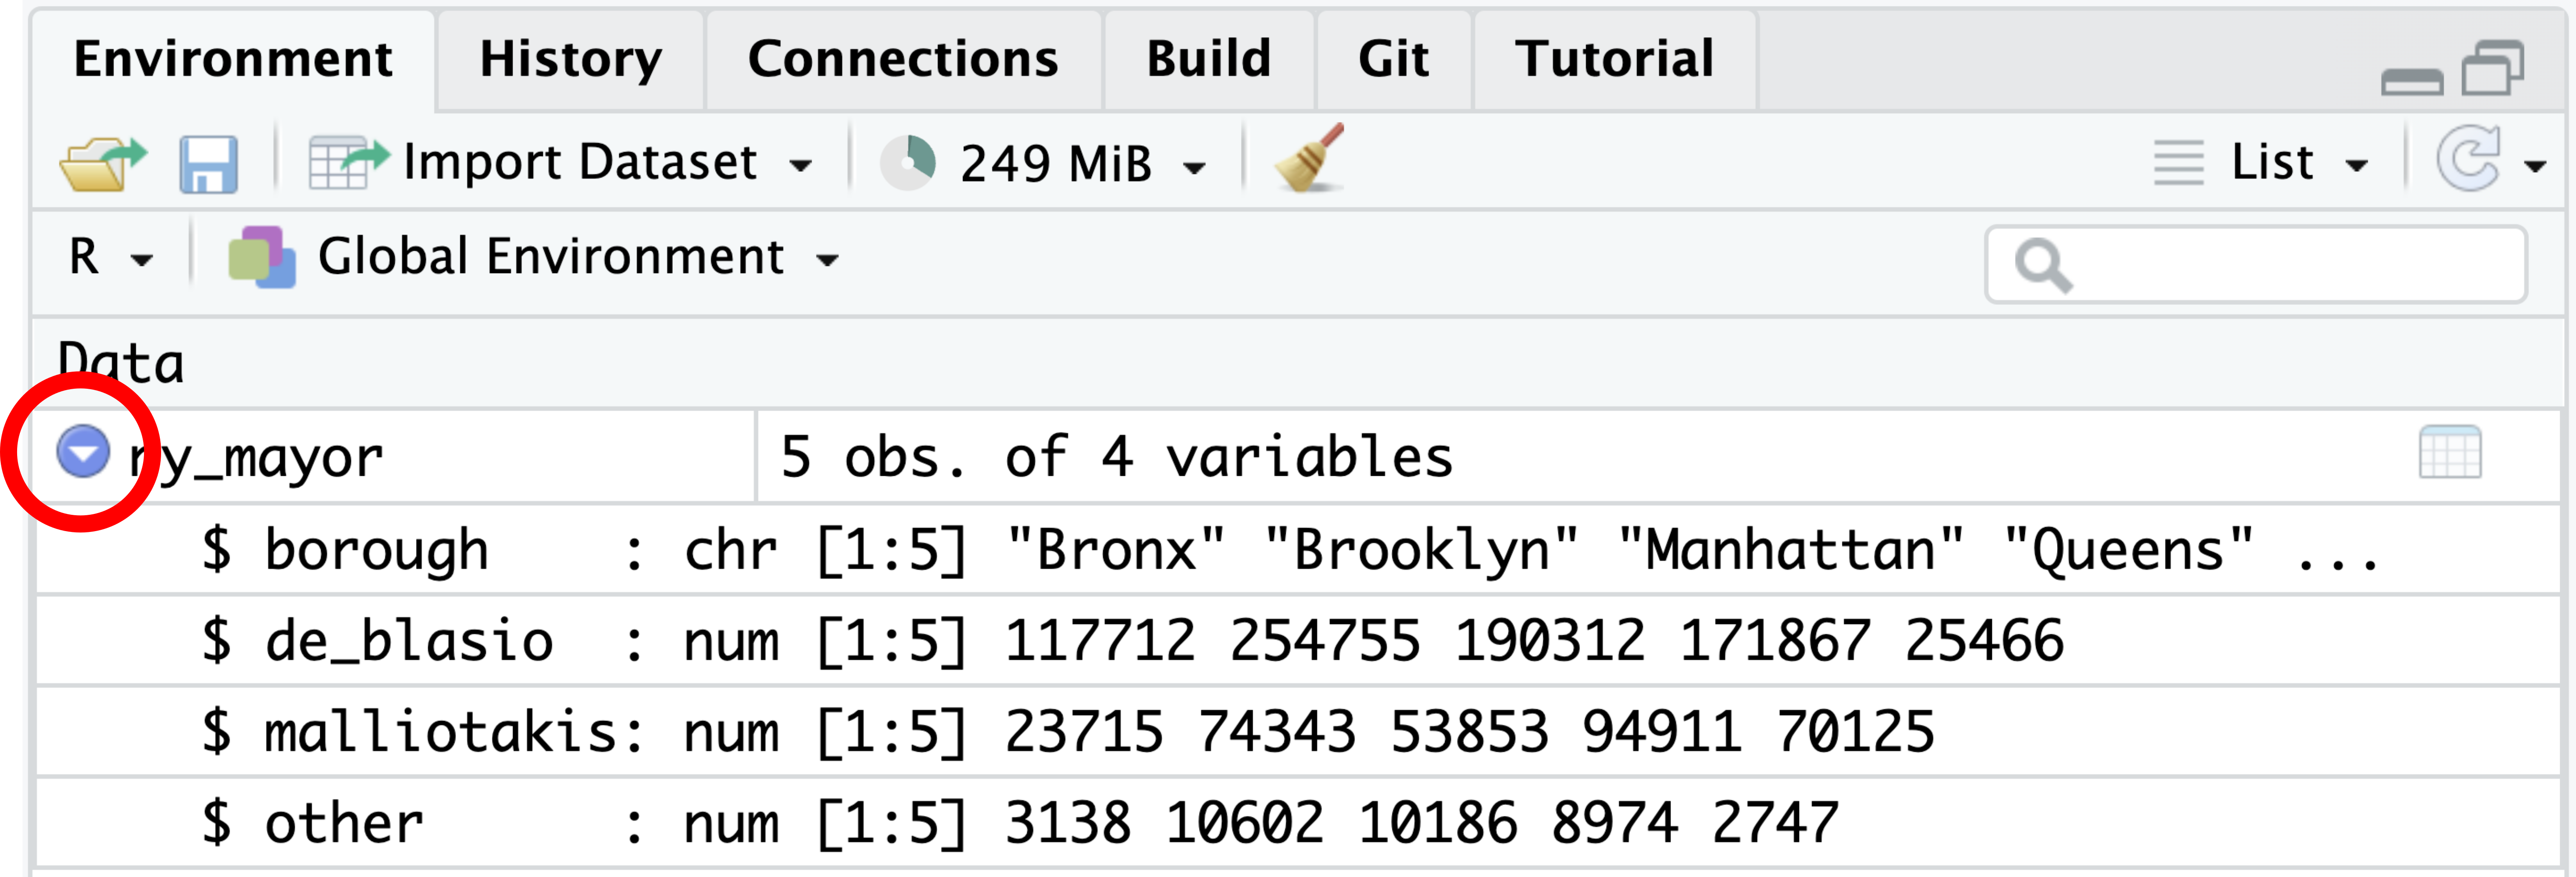Click the environment search field

pos(2256,265)
